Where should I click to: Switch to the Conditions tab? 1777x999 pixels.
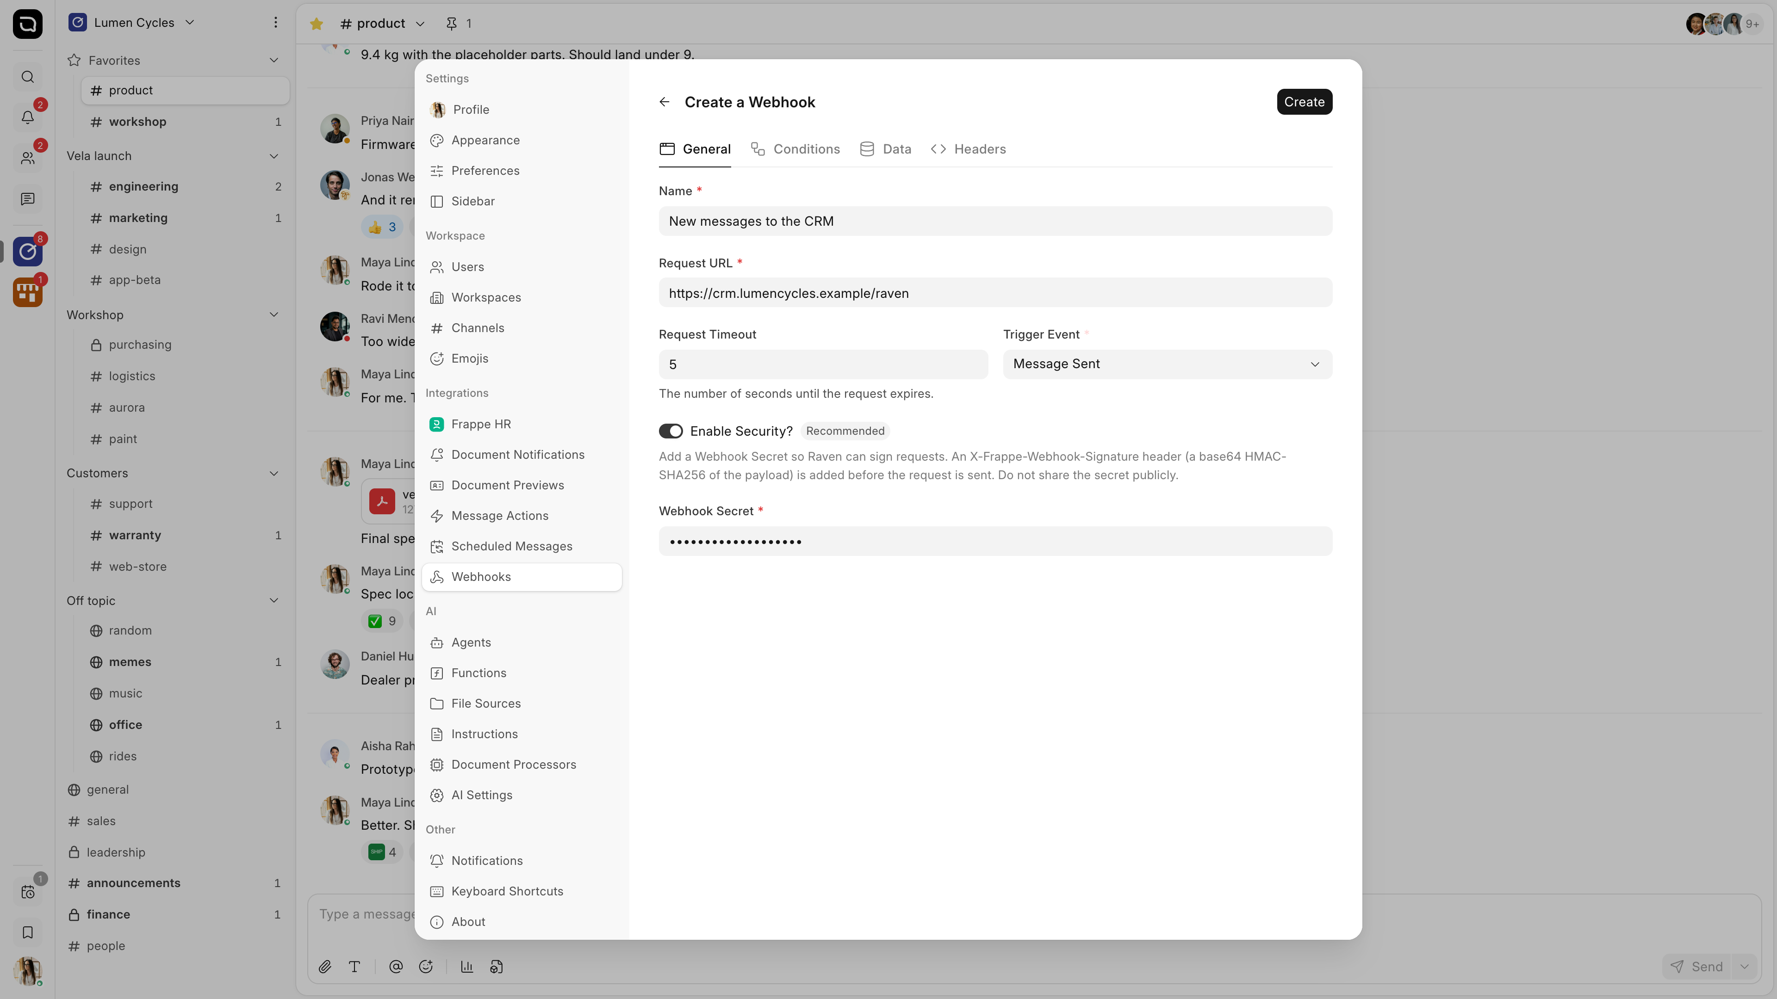point(795,149)
